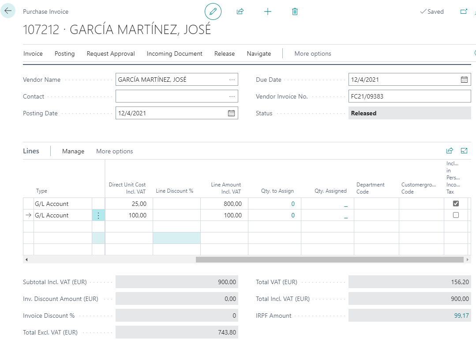Select Line Amount 100,00 cell
The height and width of the screenshot is (346, 476).
click(x=225, y=215)
